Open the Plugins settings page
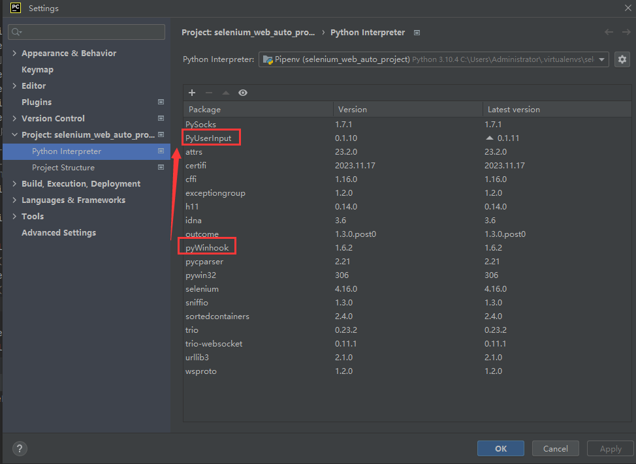This screenshot has height=464, width=636. tap(37, 102)
